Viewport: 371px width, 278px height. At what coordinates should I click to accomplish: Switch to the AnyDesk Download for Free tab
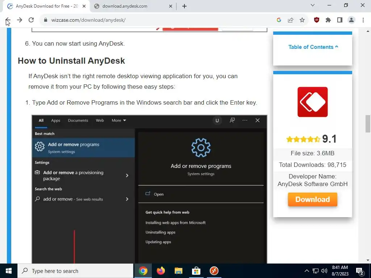[x=46, y=6]
